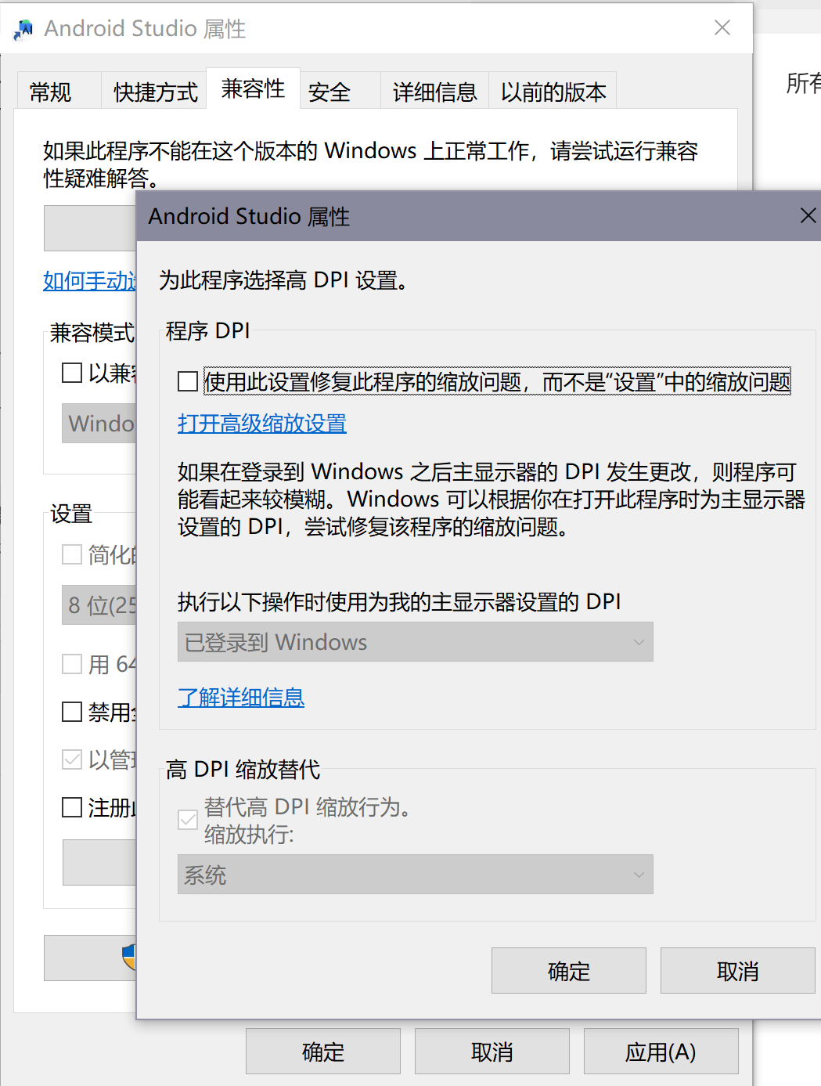Click the shield icon on the bottom button

pos(130,957)
